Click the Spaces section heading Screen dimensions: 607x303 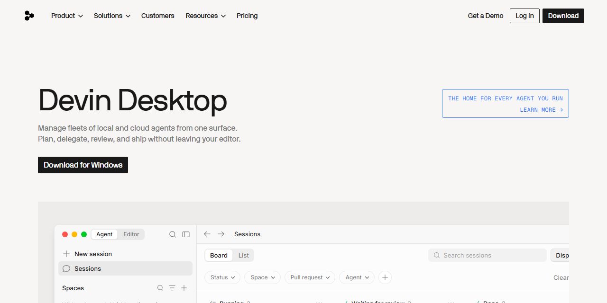click(73, 288)
